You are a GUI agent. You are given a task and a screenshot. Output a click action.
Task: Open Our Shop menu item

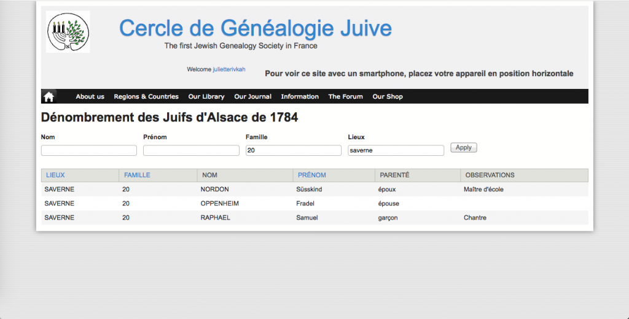(388, 96)
